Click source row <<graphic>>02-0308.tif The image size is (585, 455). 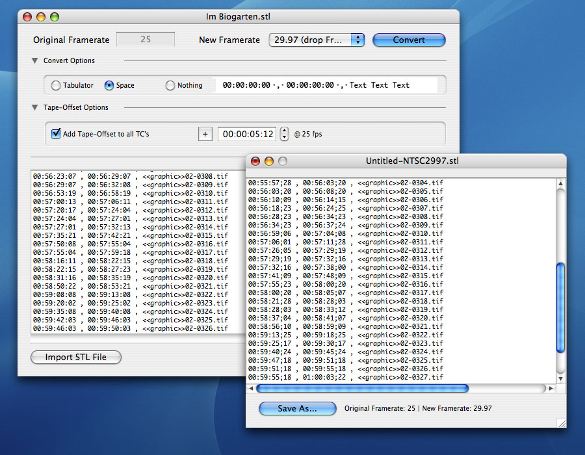point(130,176)
